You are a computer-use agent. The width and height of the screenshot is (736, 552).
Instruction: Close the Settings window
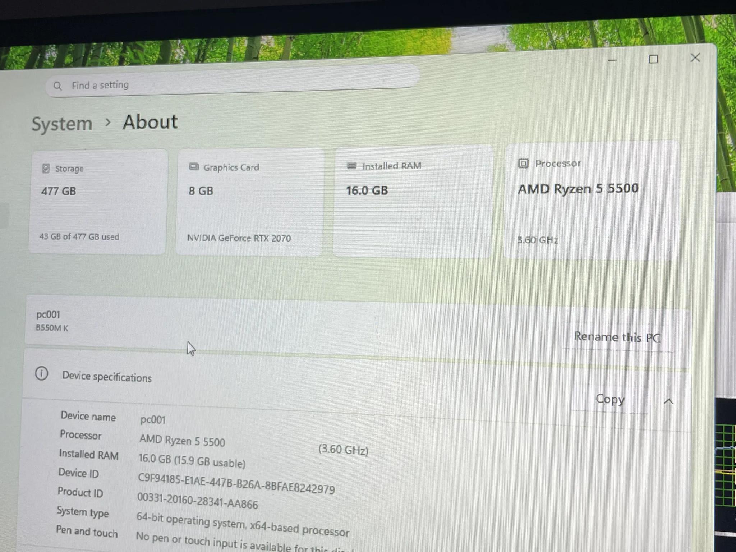coord(695,58)
